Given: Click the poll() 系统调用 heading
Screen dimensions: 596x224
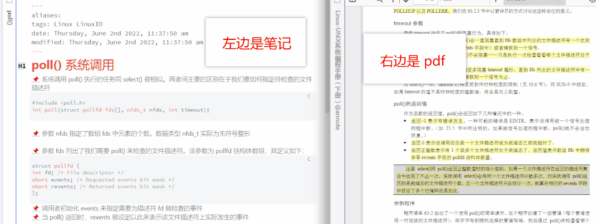Looking at the screenshot, I should coord(72,65).
